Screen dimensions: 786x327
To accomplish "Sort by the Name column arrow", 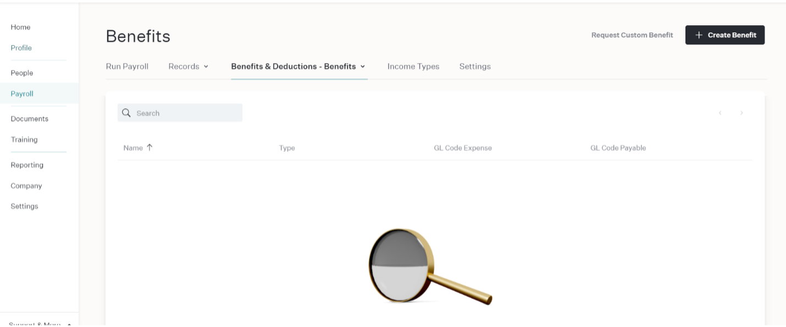I will (x=150, y=147).
